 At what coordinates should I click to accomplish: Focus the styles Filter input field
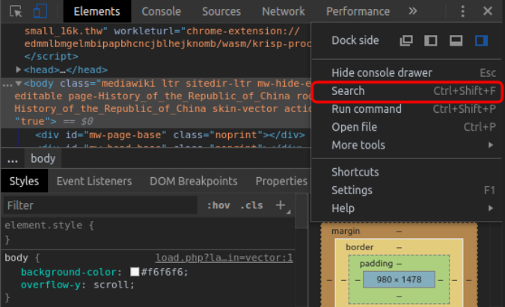100,205
